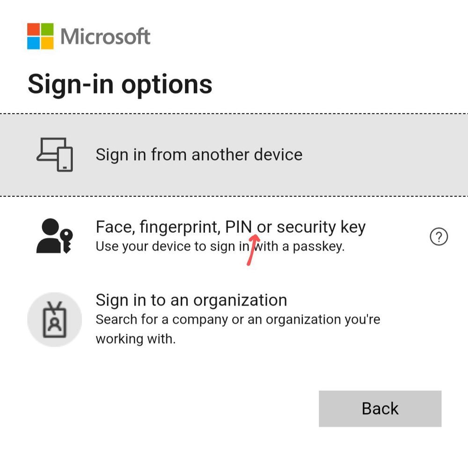The width and height of the screenshot is (468, 459).
Task: Click the laptop and phone devices icon
Action: [55, 155]
